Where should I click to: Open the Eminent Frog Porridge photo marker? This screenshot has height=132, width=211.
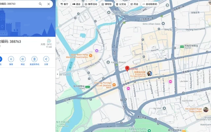click(149, 74)
